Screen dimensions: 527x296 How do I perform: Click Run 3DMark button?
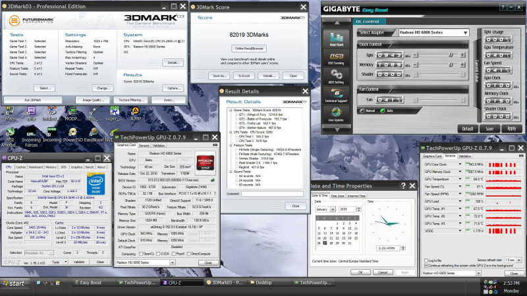click(33, 100)
